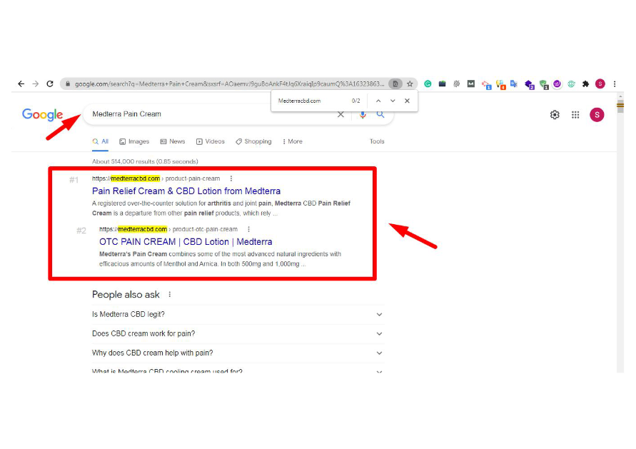Bookmark this page with the star icon
Screen dimensions: 636x449
410,84
